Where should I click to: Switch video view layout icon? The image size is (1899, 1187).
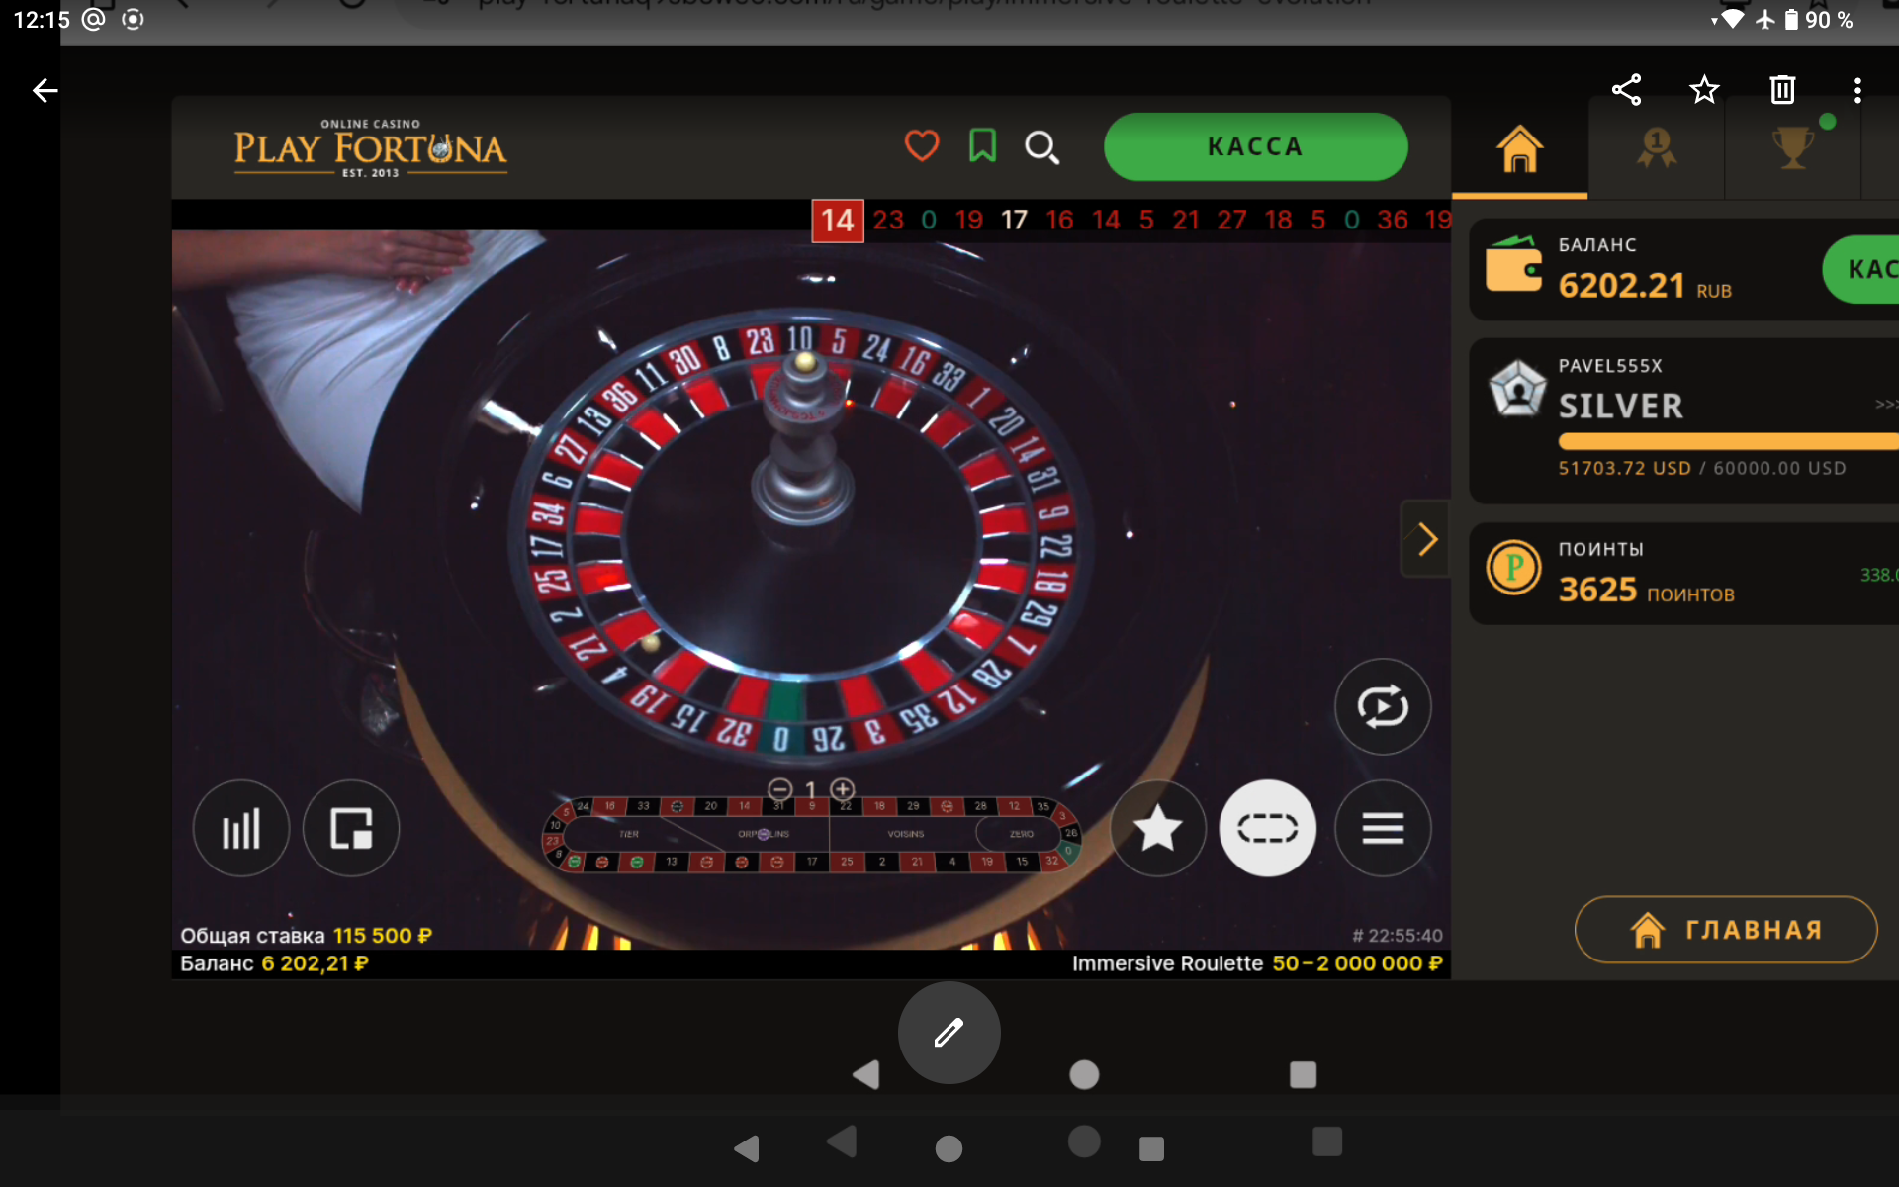(x=351, y=829)
